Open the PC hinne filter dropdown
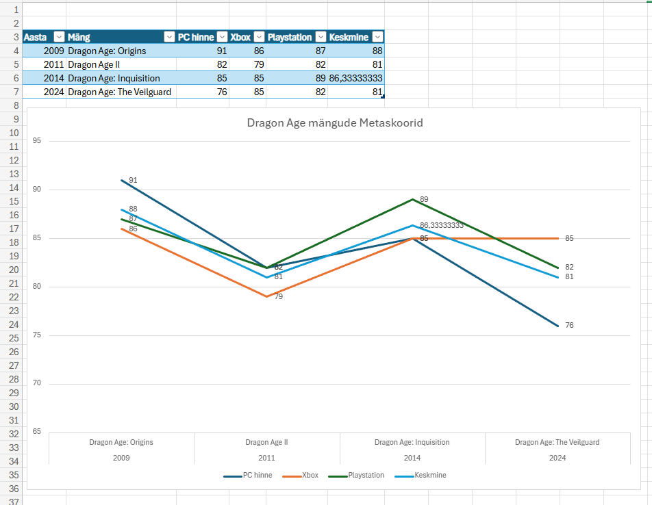652x505 pixels. click(x=223, y=37)
